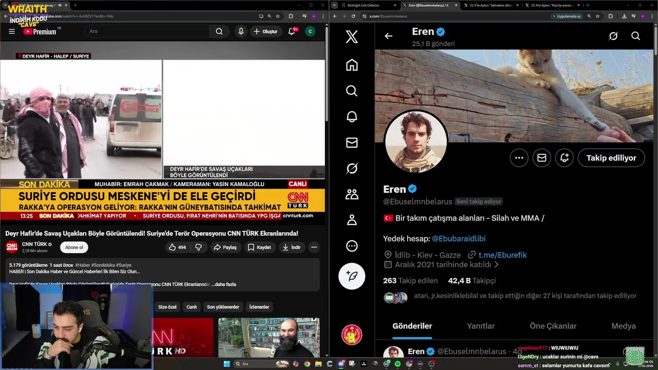Click the İndir download button

[x=291, y=247]
